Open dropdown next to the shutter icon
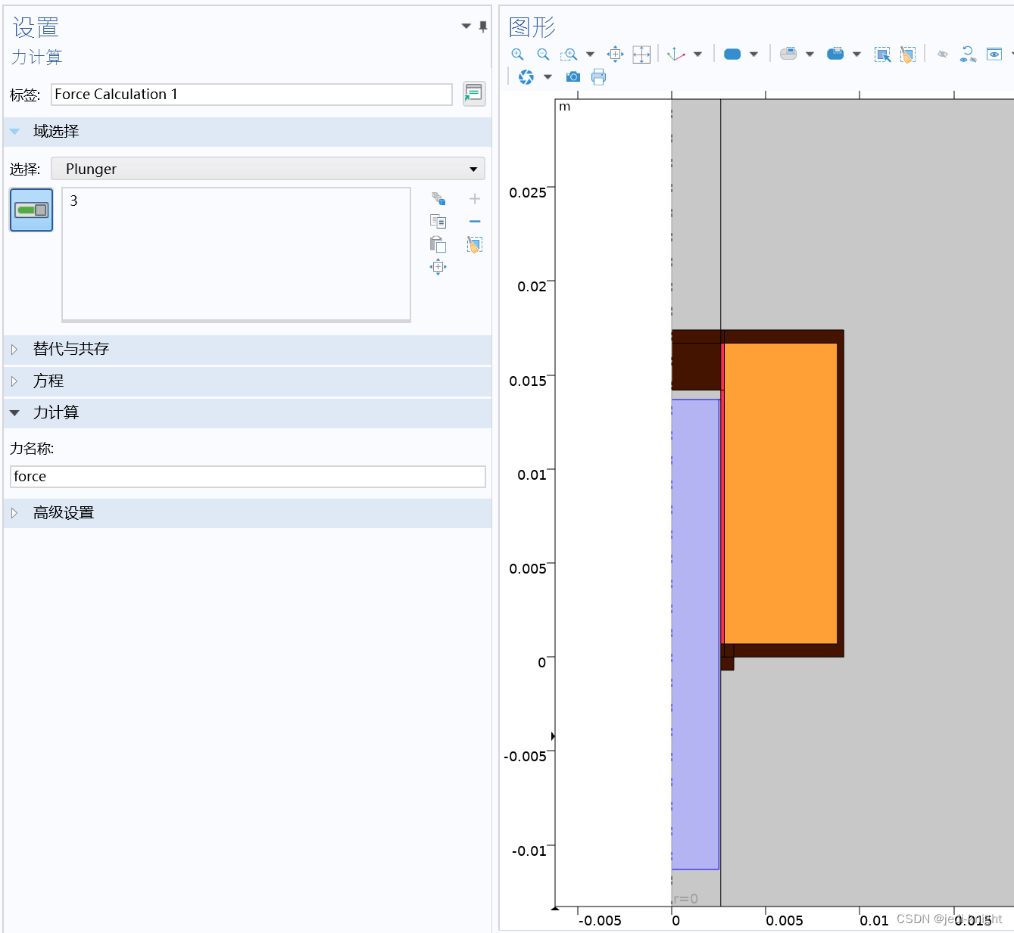Viewport: 1014px width, 933px height. point(548,77)
